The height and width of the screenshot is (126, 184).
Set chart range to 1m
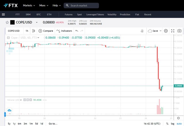31,124
